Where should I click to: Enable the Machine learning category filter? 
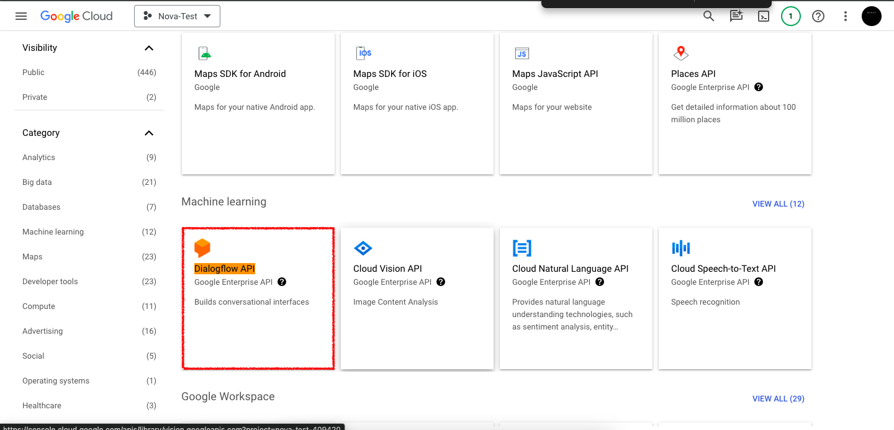[x=53, y=231]
